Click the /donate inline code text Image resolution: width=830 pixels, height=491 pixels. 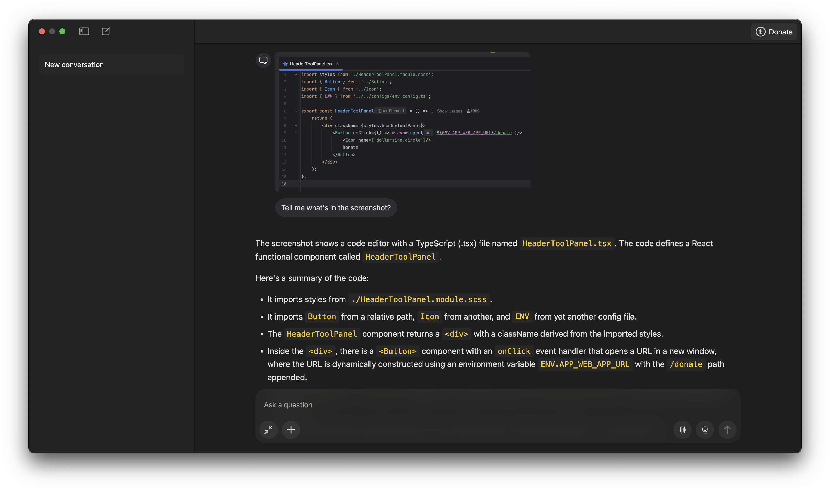tap(686, 364)
